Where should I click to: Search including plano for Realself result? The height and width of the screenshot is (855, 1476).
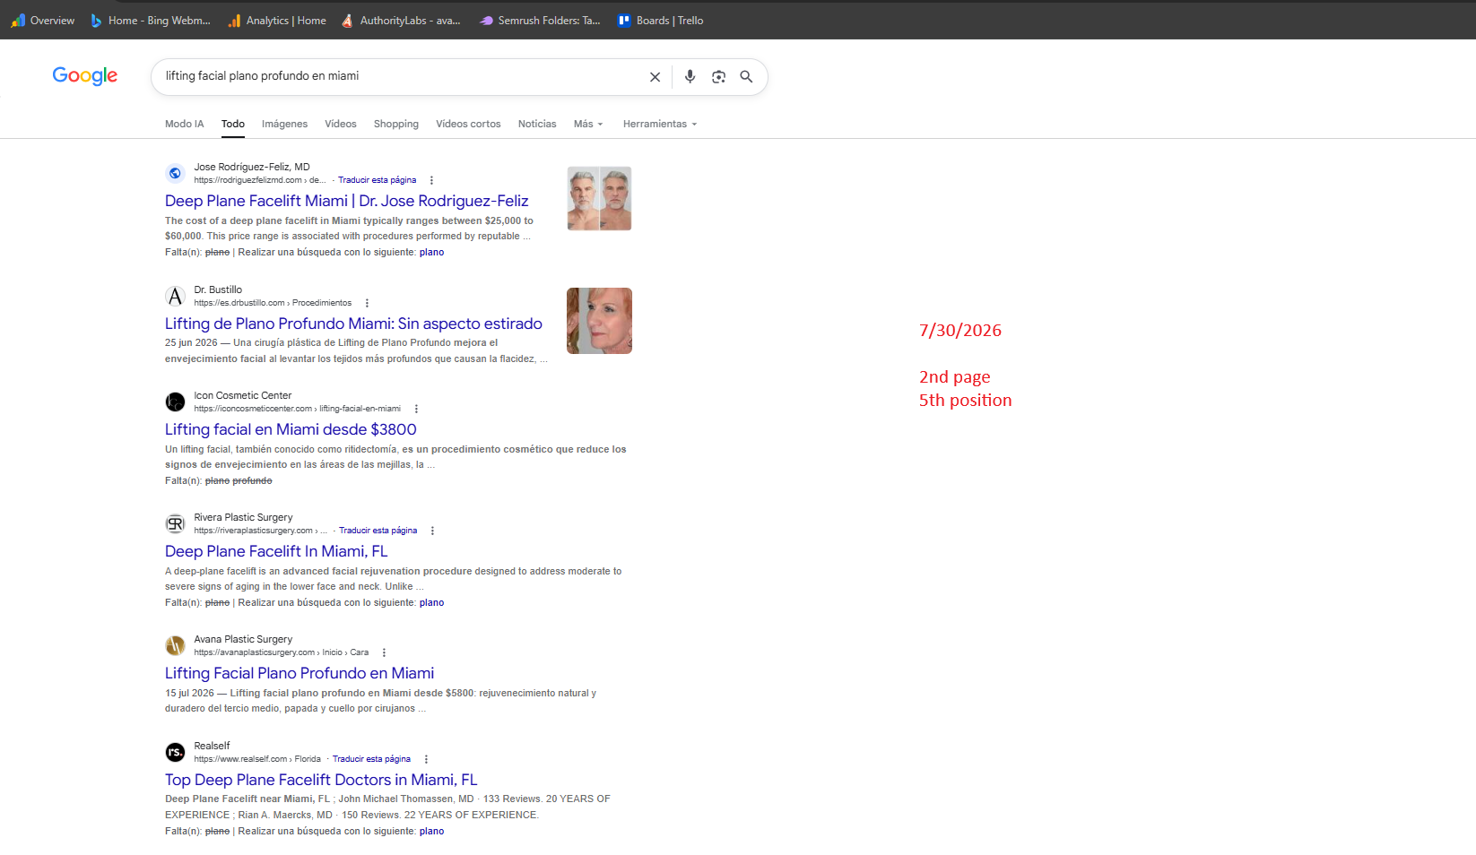tap(431, 831)
